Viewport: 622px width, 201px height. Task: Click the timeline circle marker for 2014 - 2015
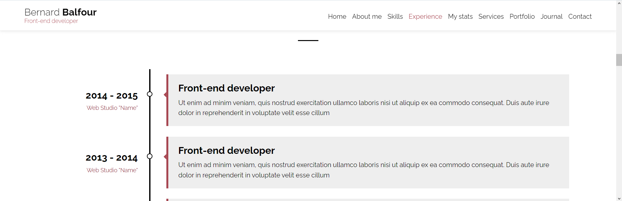point(150,94)
